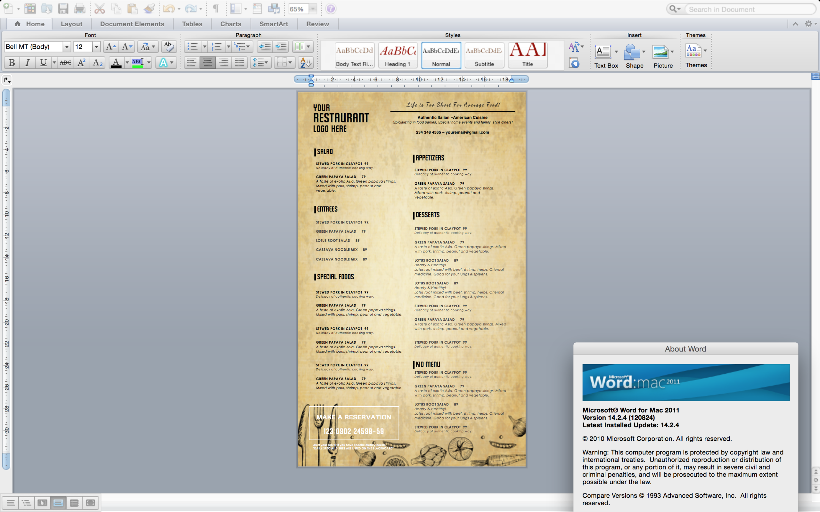The image size is (820, 512).
Task: Set Justify text alignment
Action: tap(240, 63)
